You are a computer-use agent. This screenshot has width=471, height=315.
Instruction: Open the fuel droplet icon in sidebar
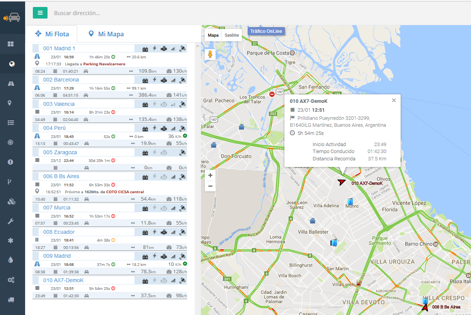click(11, 260)
